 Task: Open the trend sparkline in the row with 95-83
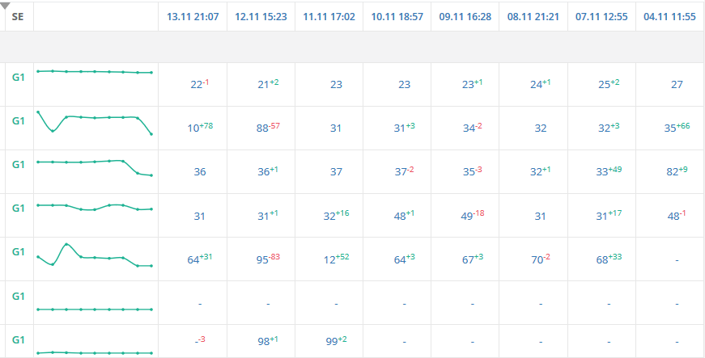pos(95,255)
